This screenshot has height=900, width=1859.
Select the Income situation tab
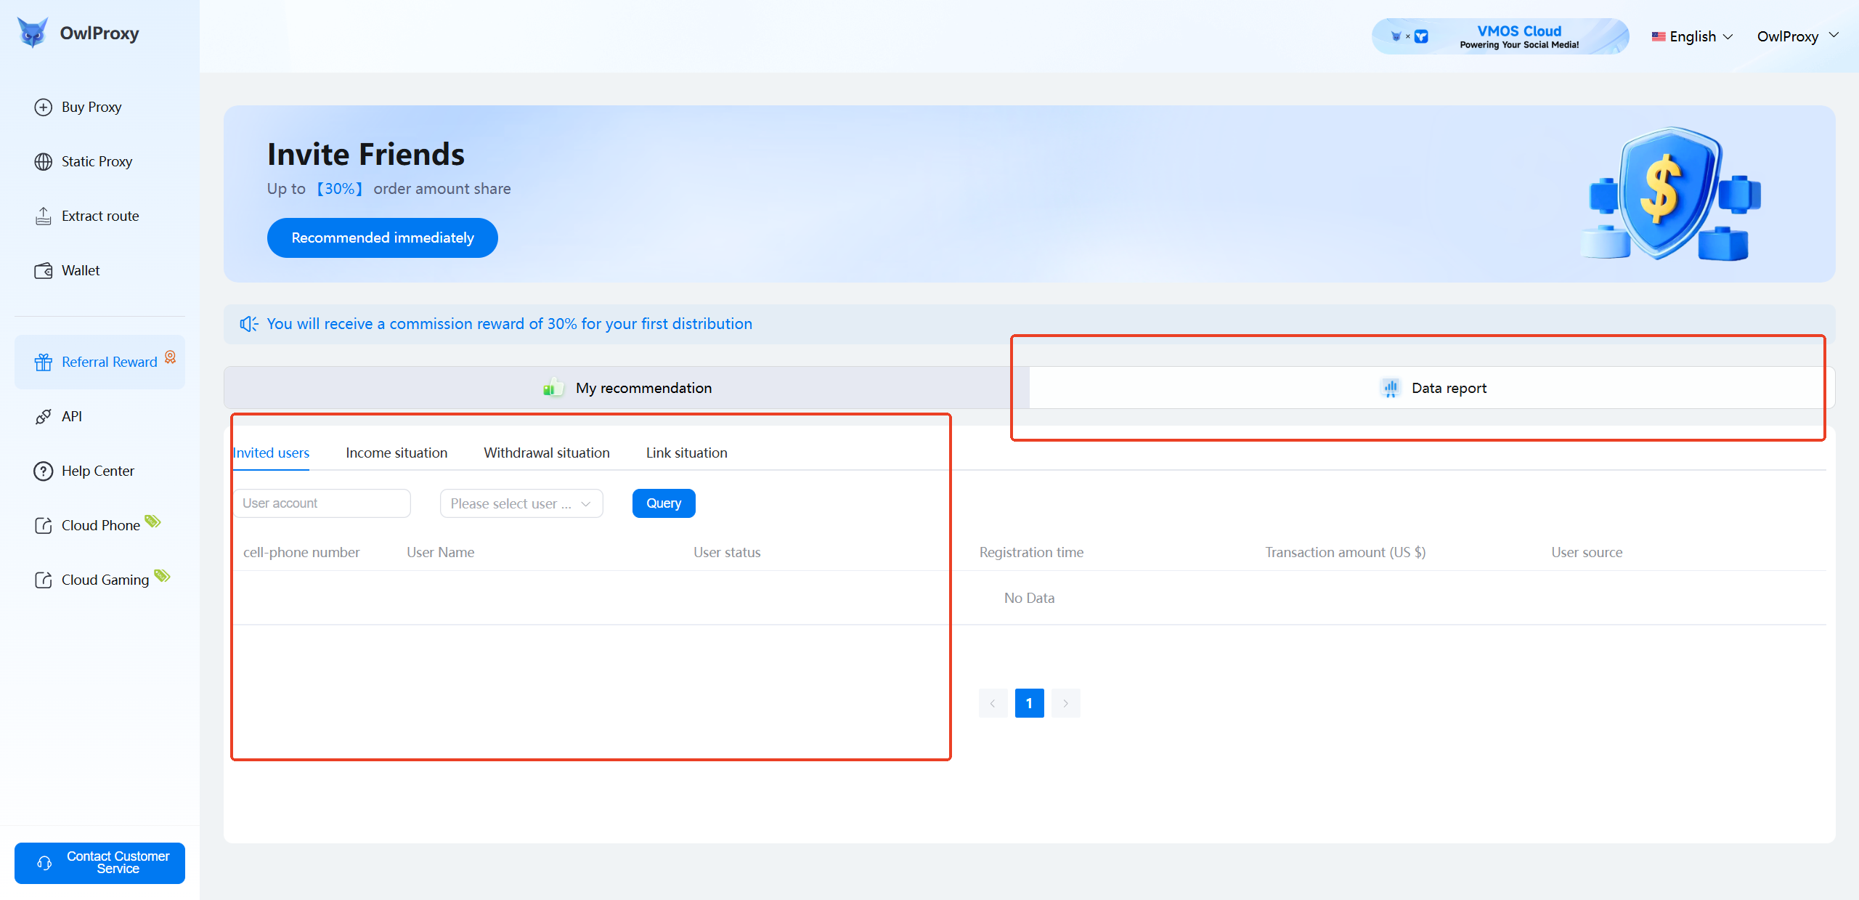[396, 453]
